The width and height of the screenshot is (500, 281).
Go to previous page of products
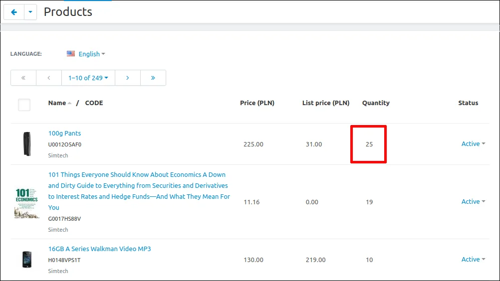tap(49, 78)
